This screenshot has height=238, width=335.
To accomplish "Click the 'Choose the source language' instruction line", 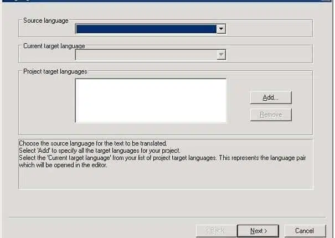I will pyautogui.click(x=93, y=143).
